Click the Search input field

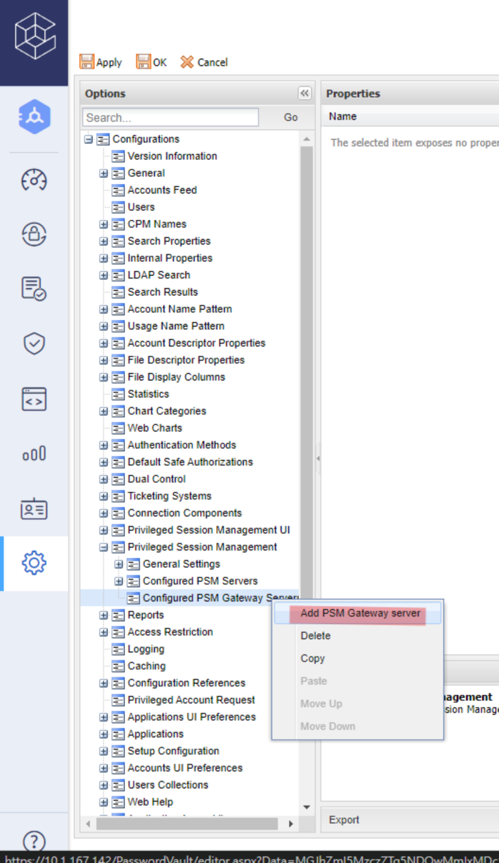(x=171, y=117)
